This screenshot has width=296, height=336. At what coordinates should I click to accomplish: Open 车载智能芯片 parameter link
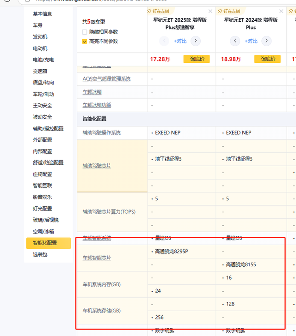pos(97,258)
